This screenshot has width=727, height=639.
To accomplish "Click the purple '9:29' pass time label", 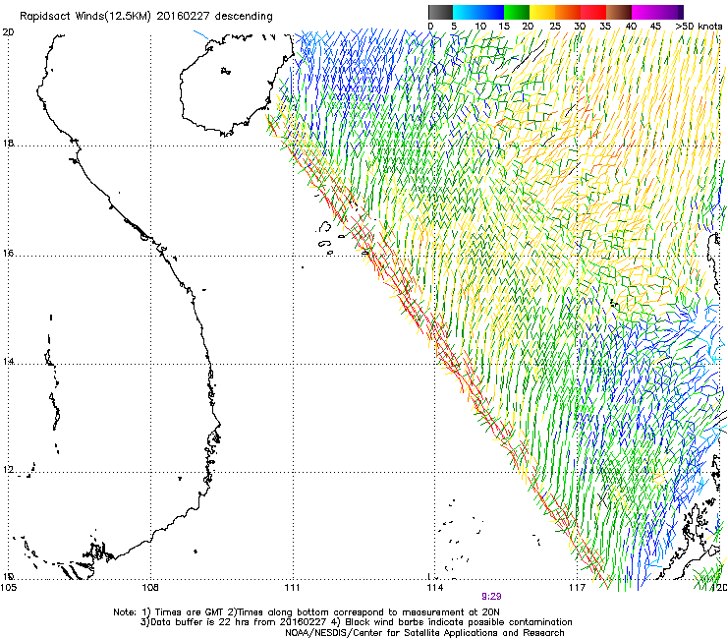I will tap(491, 597).
